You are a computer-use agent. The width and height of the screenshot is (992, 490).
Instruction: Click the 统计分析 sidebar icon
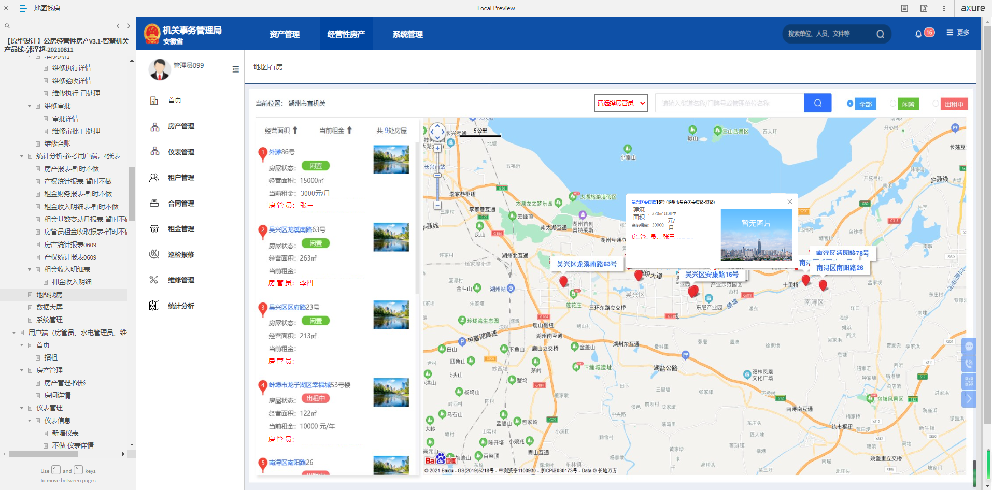tap(154, 306)
